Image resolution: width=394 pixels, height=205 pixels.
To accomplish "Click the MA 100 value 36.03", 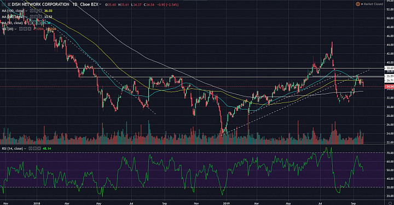I will (x=48, y=11).
